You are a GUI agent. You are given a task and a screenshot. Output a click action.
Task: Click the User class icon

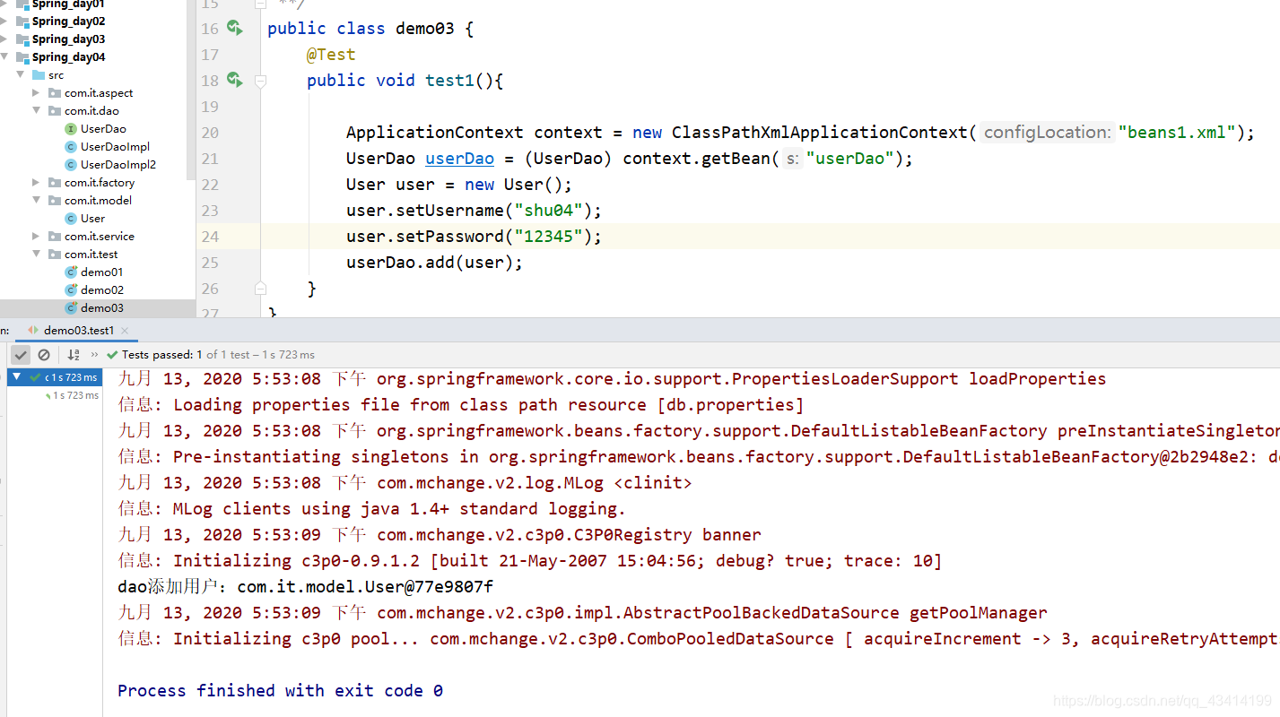[x=71, y=218]
